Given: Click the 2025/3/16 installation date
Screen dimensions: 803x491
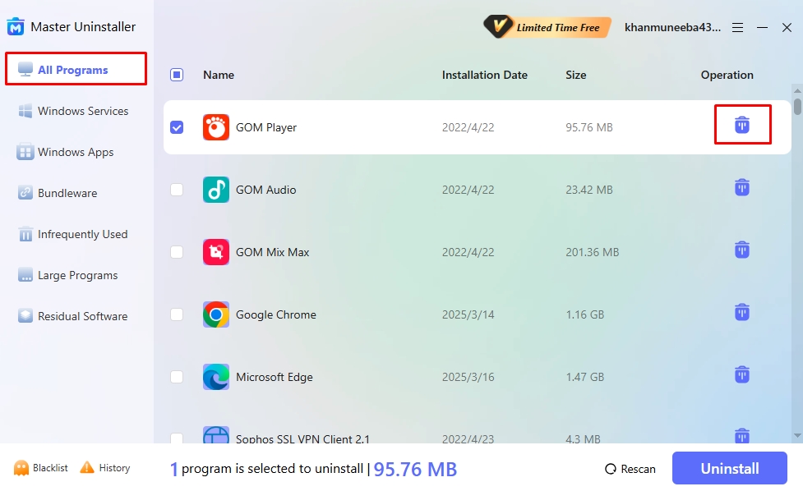Looking at the screenshot, I should tap(468, 377).
